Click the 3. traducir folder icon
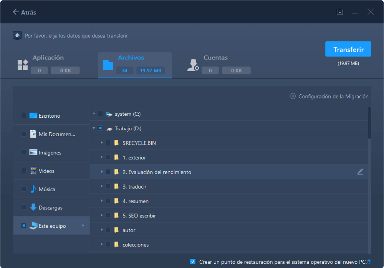Viewport: 384px width, 268px height. pyautogui.click(x=117, y=186)
